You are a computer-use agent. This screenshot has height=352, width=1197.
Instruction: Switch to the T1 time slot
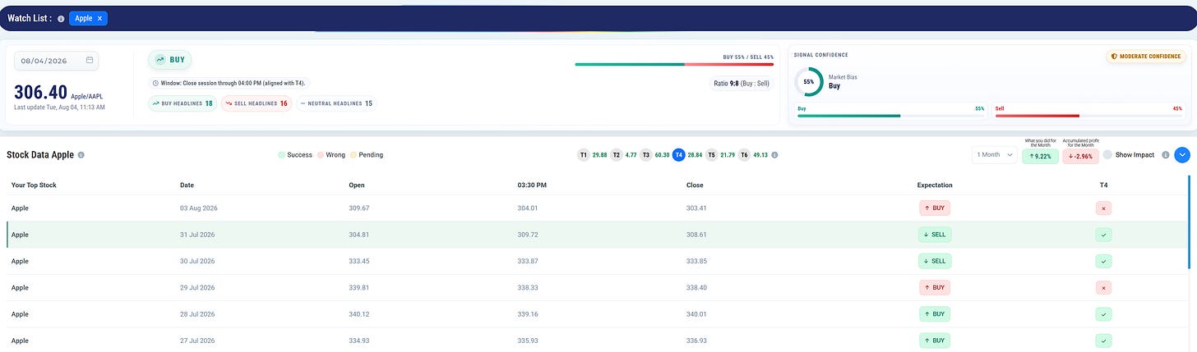[x=583, y=154]
